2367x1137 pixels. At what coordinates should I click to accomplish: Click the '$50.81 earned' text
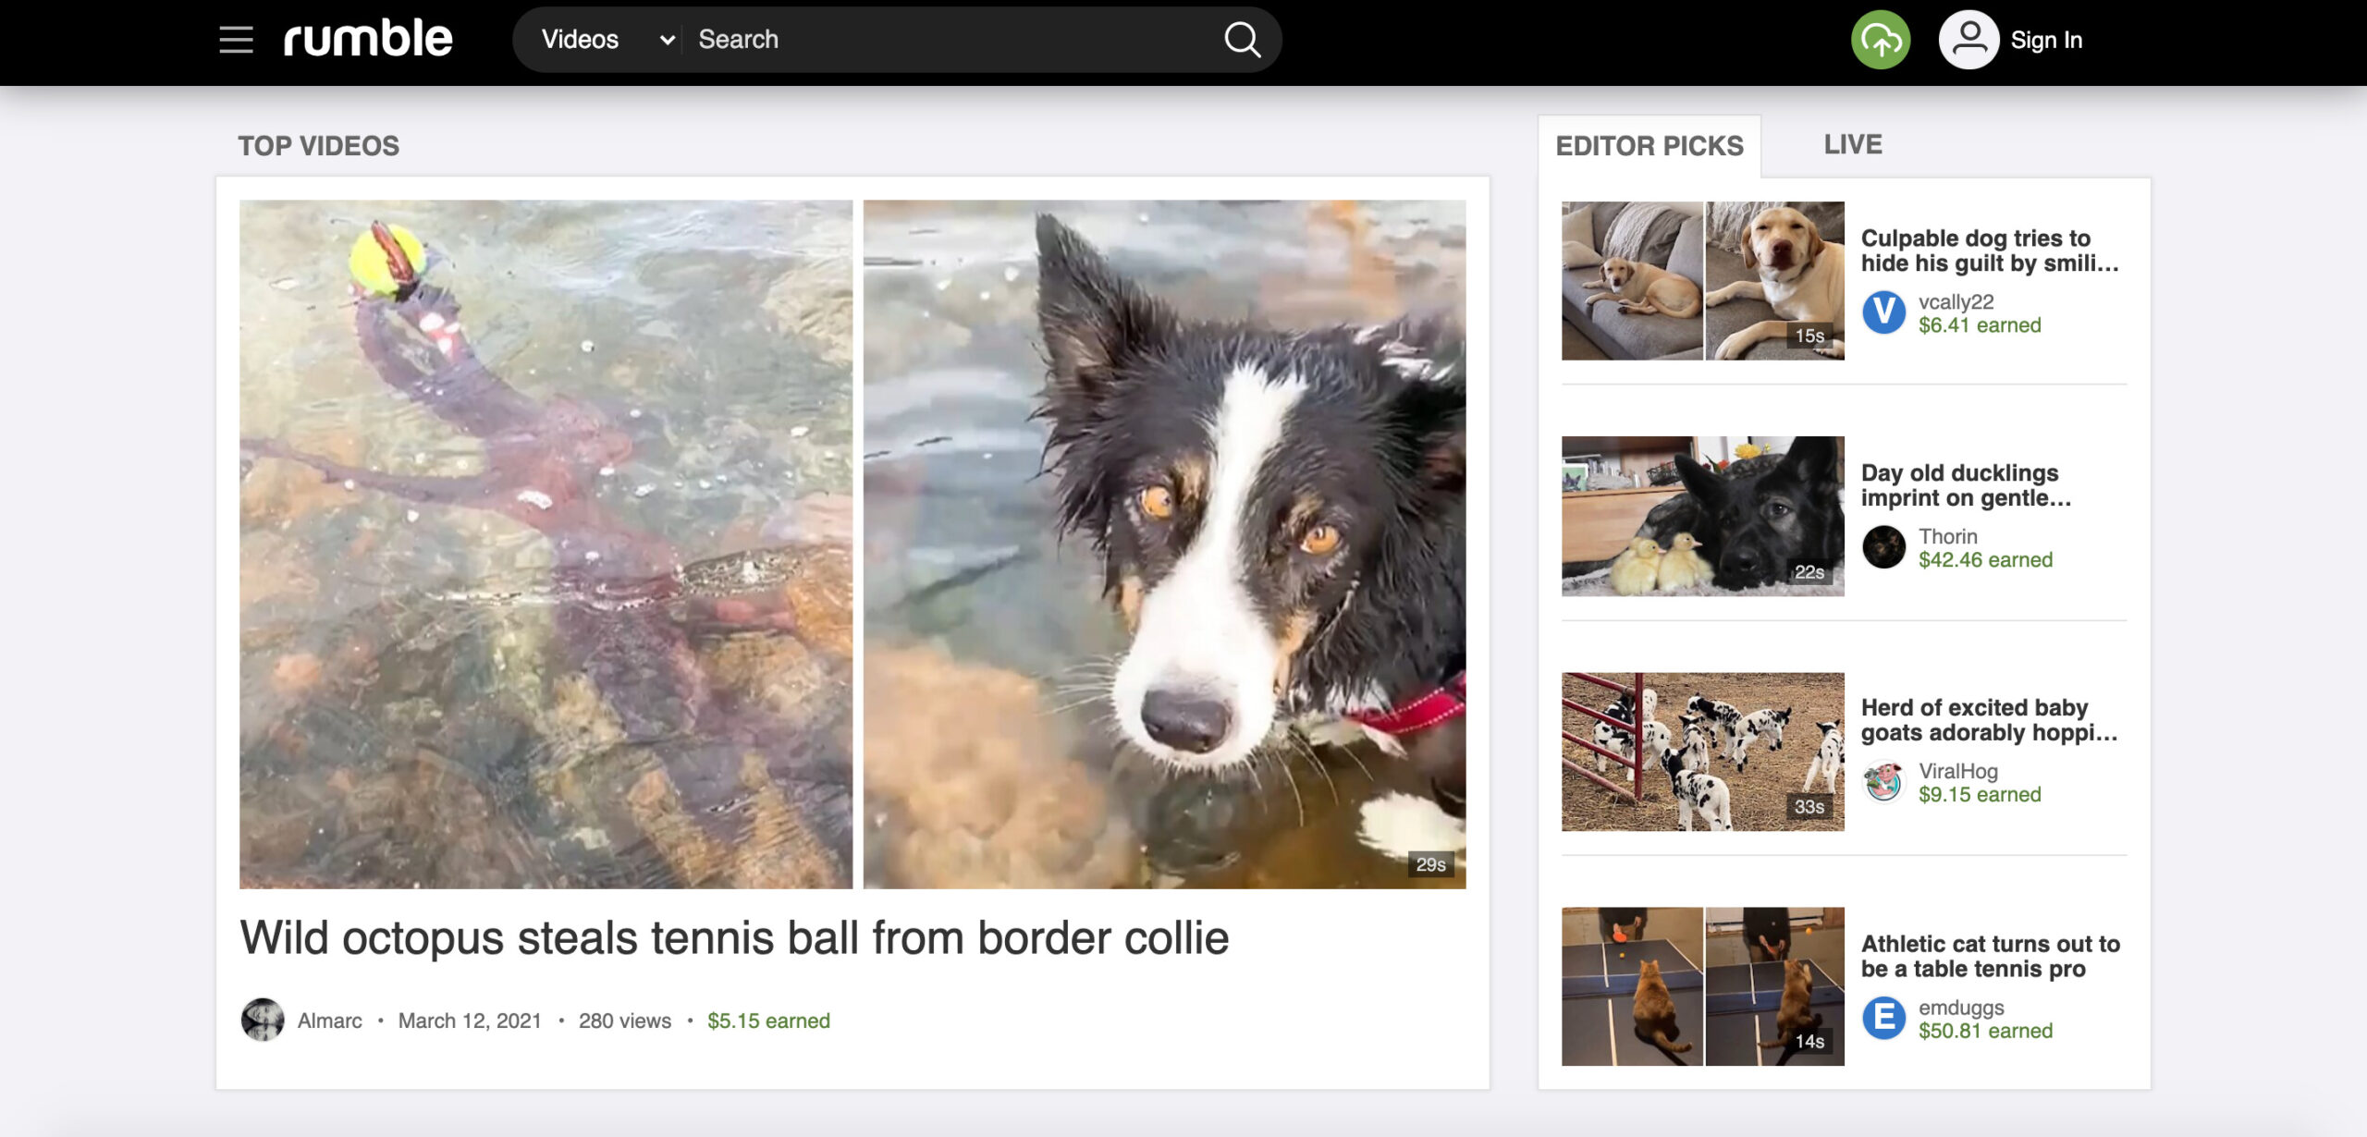click(1985, 1031)
